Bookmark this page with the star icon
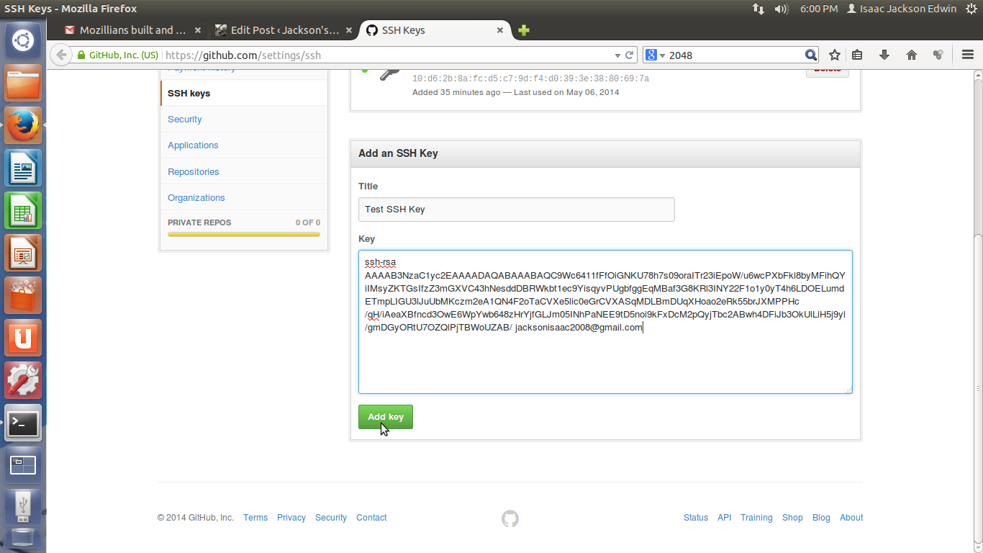The image size is (983, 553). click(835, 55)
